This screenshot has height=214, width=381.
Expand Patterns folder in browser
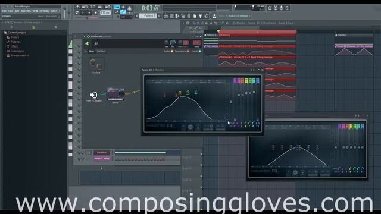[15, 42]
